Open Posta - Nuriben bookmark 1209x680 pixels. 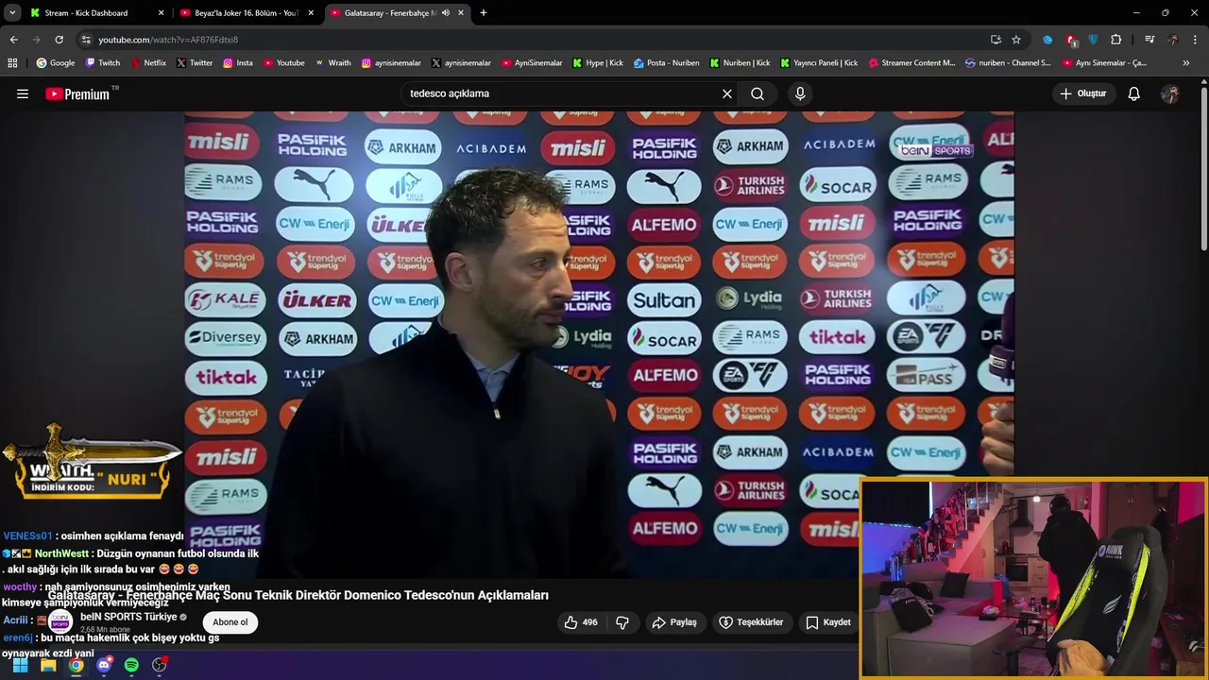tap(667, 63)
